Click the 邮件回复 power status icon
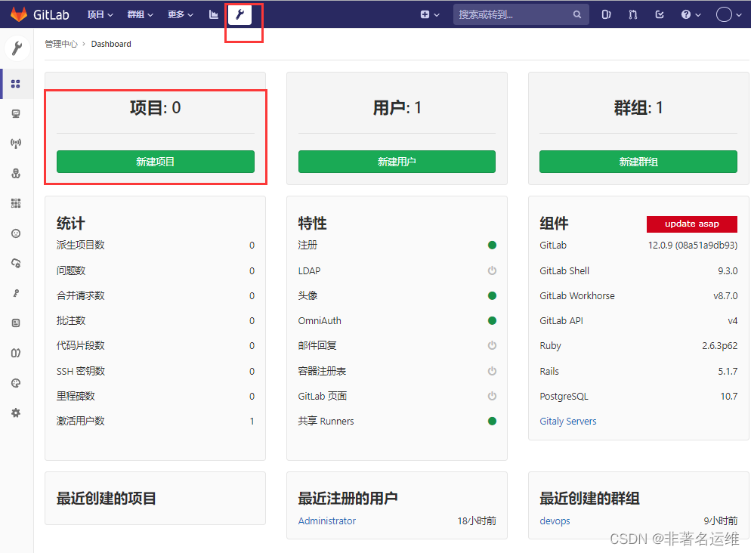This screenshot has width=751, height=553. pyautogui.click(x=492, y=345)
